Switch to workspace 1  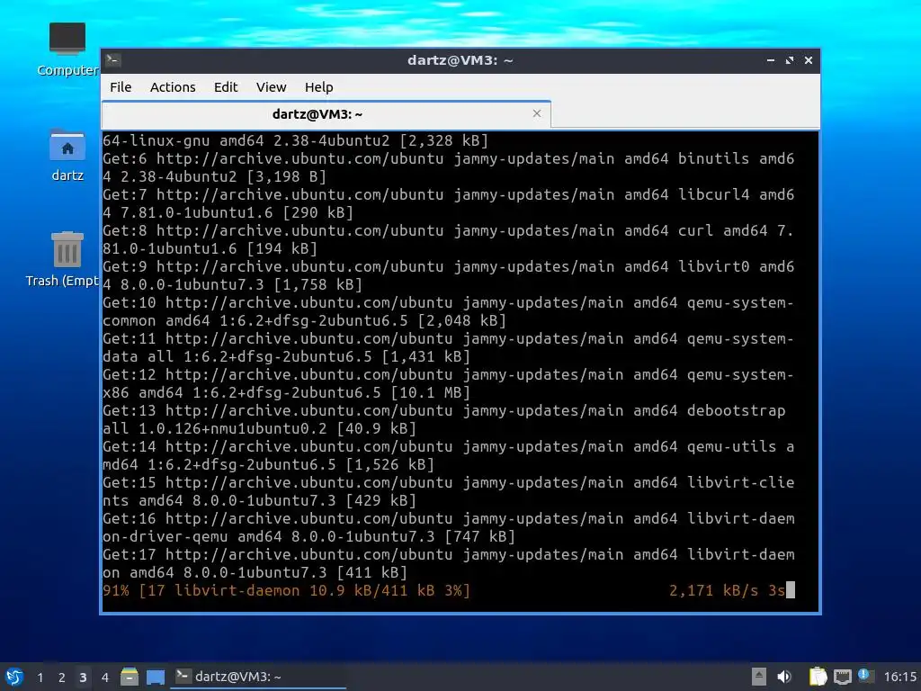[x=40, y=678]
